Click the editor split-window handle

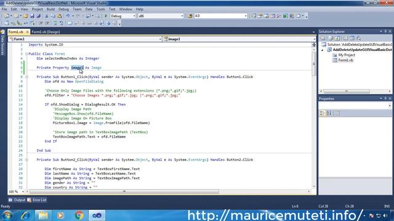coord(314,45)
